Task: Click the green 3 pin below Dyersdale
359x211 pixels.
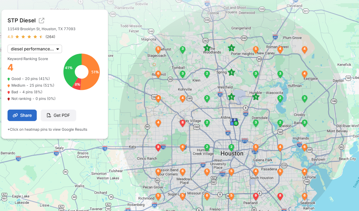Action: click(x=256, y=123)
